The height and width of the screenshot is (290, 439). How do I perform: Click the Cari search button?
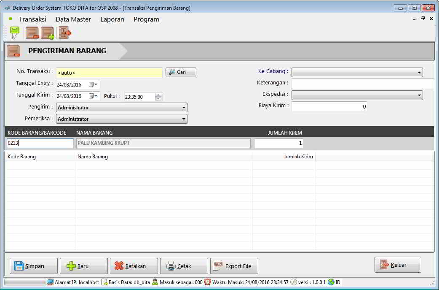click(181, 72)
